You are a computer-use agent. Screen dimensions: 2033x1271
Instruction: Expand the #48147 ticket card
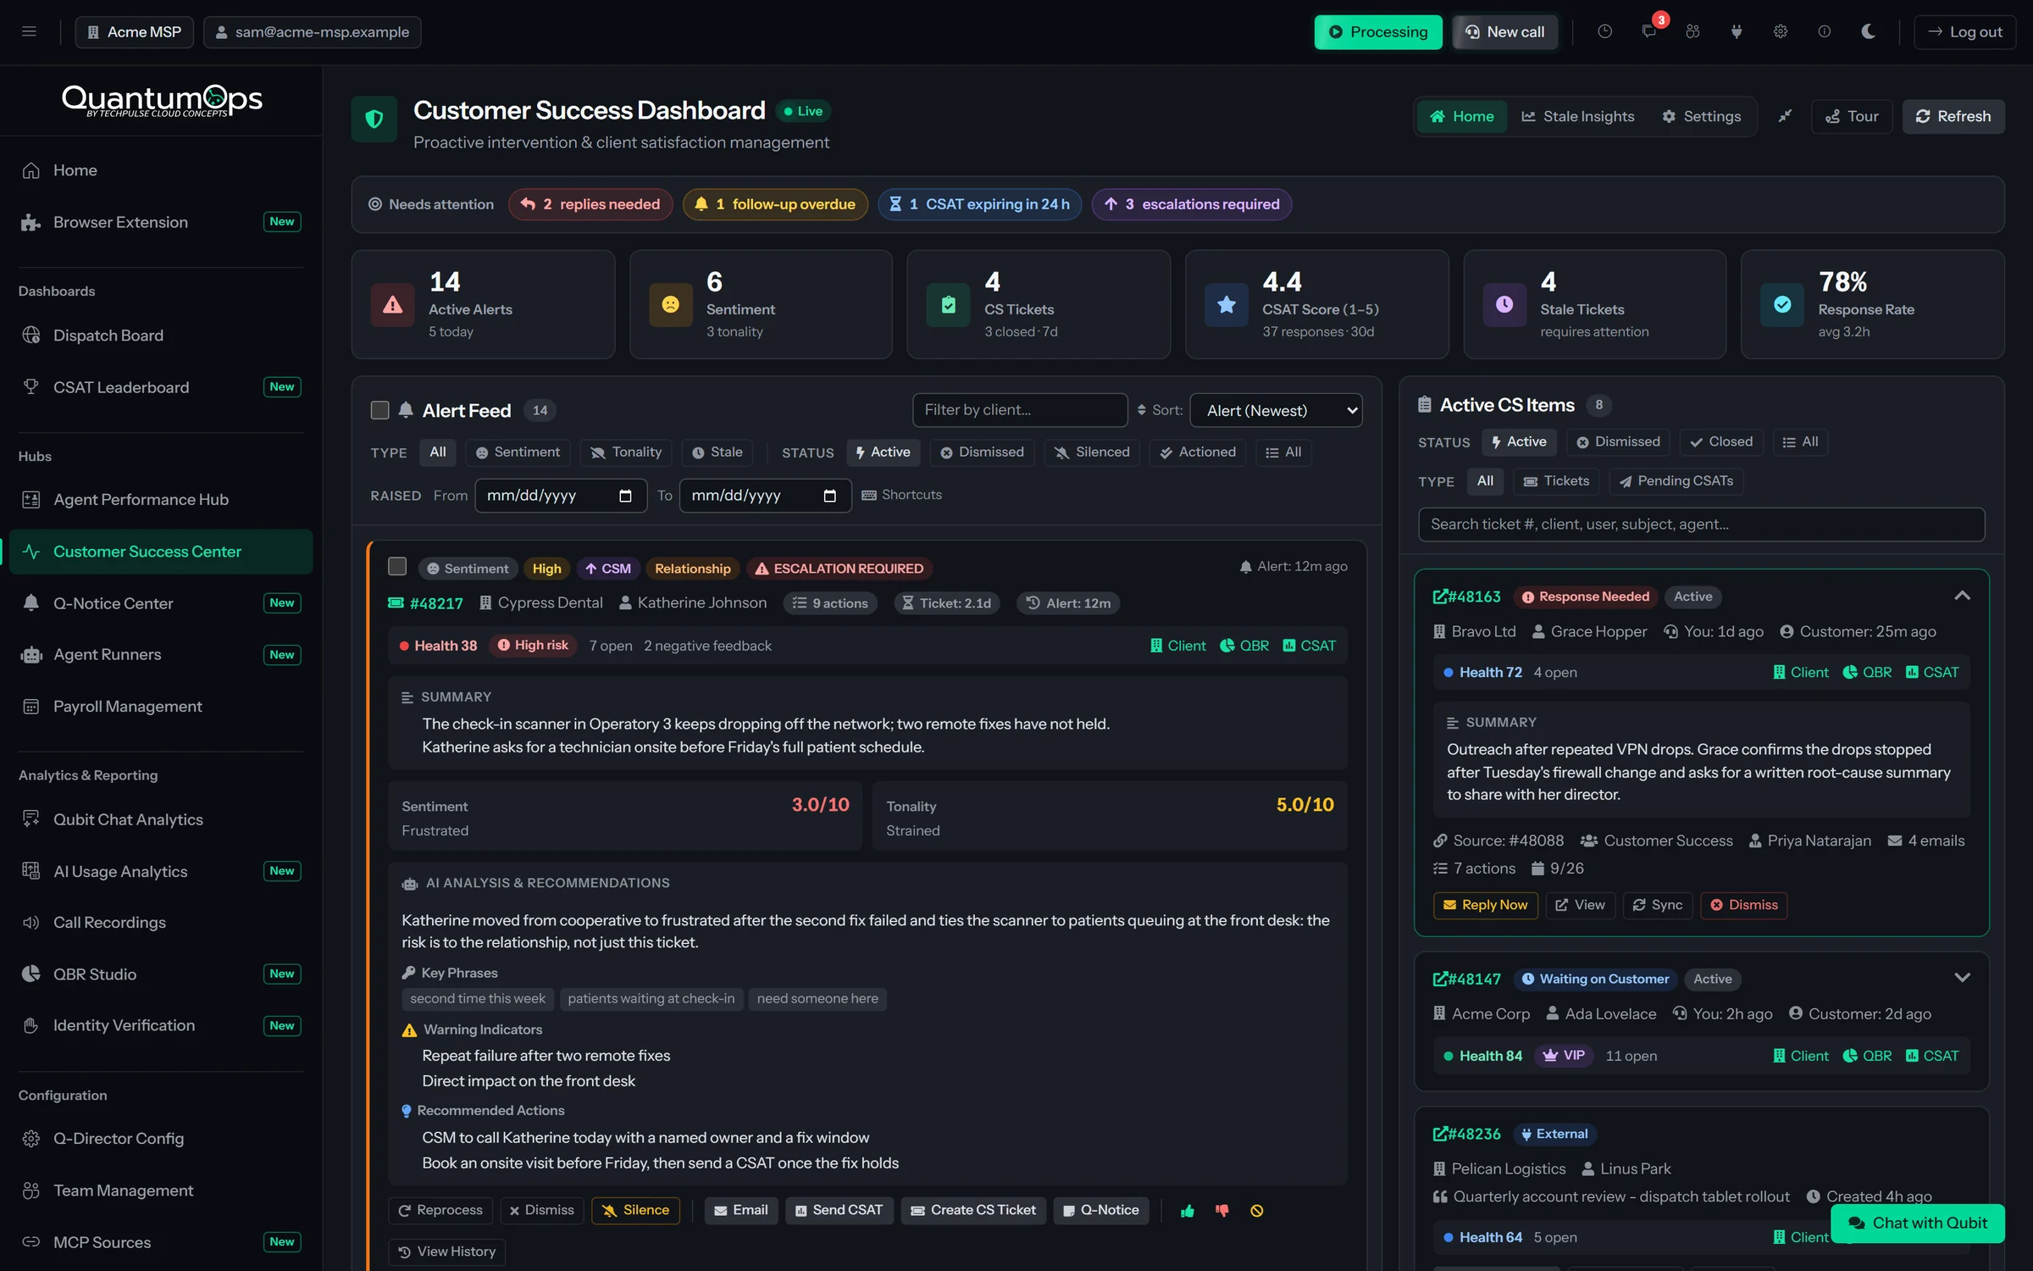[1962, 978]
